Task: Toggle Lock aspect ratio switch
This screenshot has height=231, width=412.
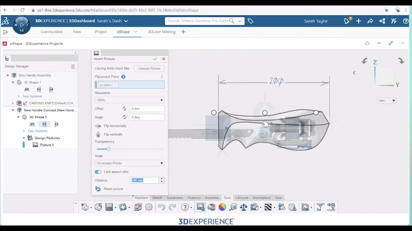Action: pos(98,172)
